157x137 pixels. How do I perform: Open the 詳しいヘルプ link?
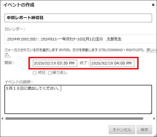152,50
